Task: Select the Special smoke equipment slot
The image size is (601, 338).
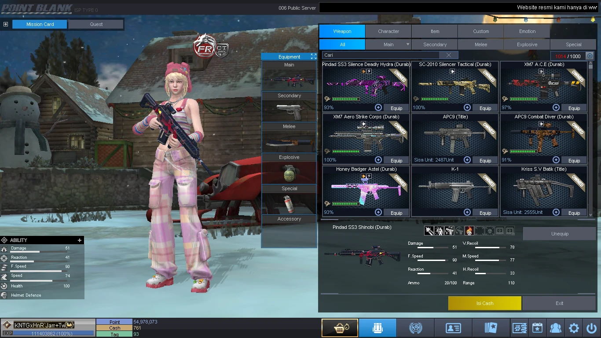Action: tap(289, 203)
